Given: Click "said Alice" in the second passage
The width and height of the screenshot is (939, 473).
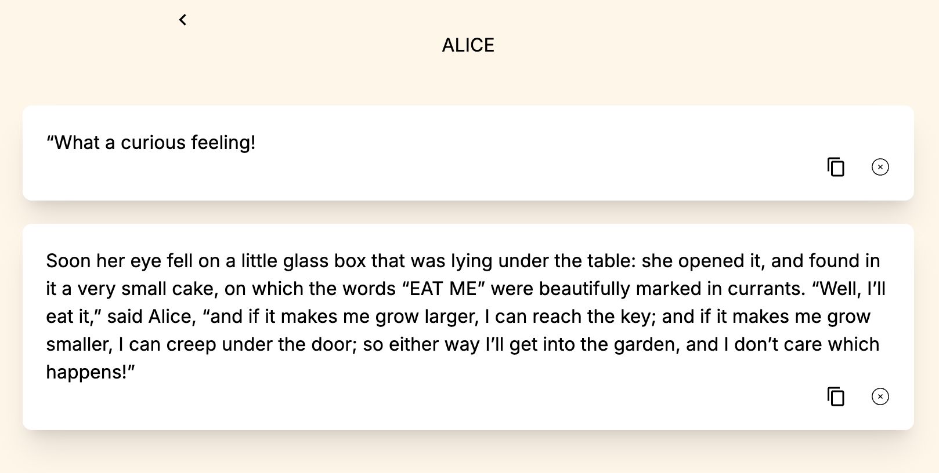Looking at the screenshot, I should (x=150, y=316).
